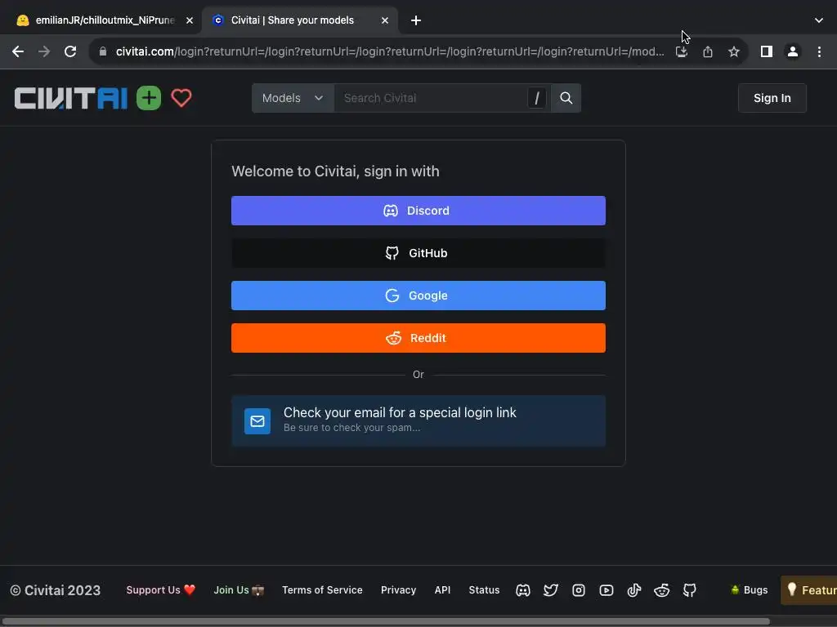Click the Civitai logo
The height and width of the screenshot is (627, 837).
click(x=70, y=98)
